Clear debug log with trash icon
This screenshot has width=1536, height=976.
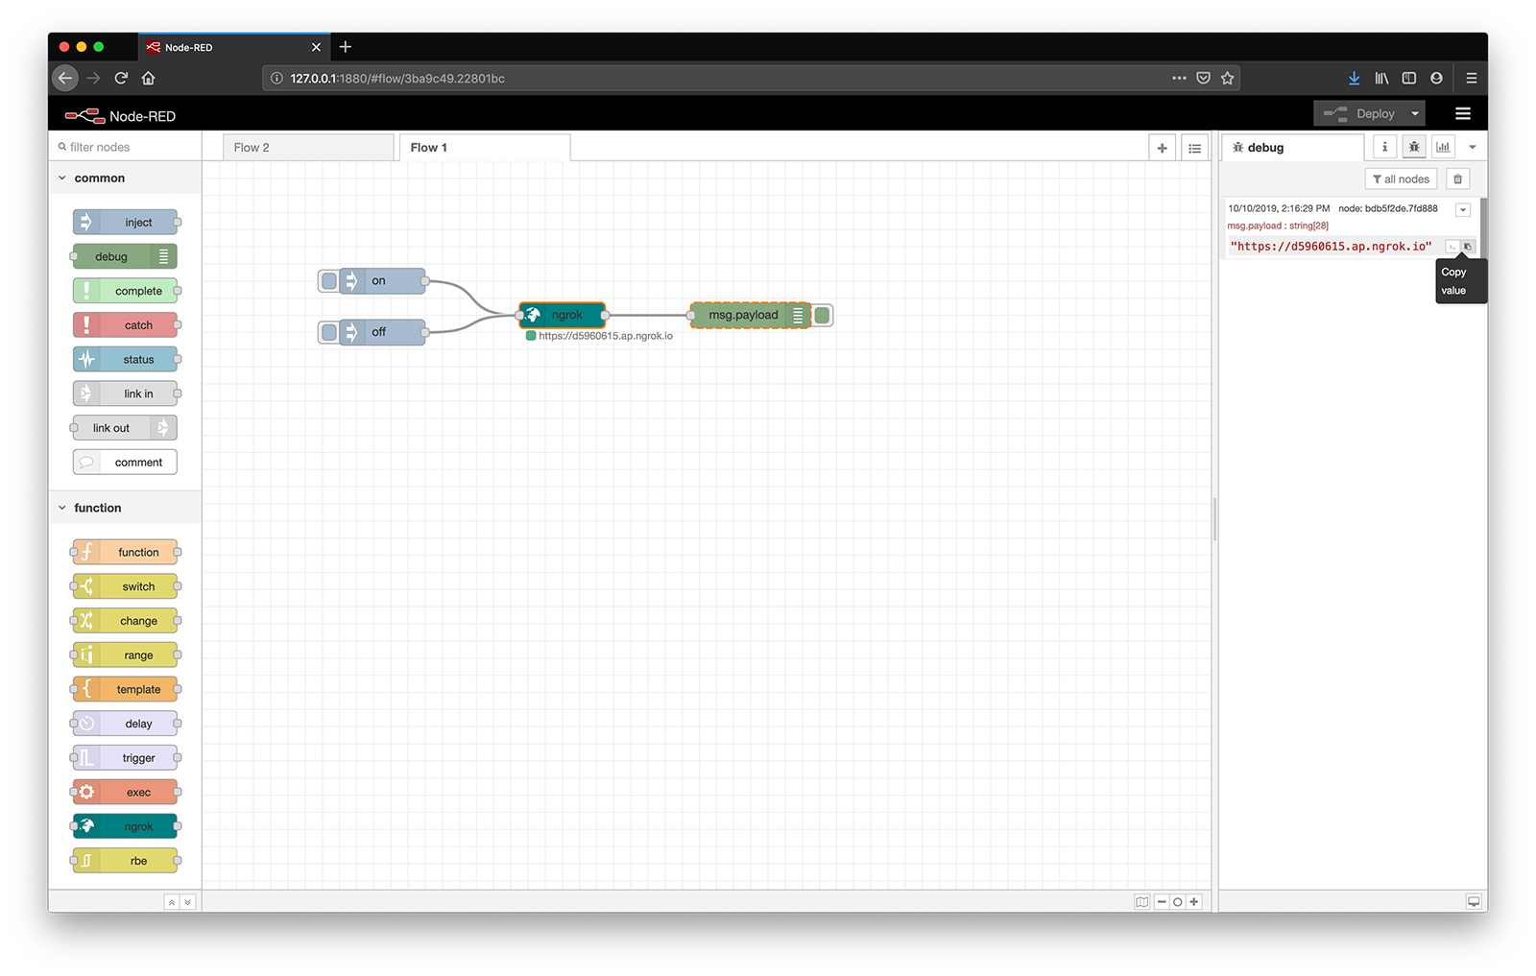pyautogui.click(x=1457, y=179)
